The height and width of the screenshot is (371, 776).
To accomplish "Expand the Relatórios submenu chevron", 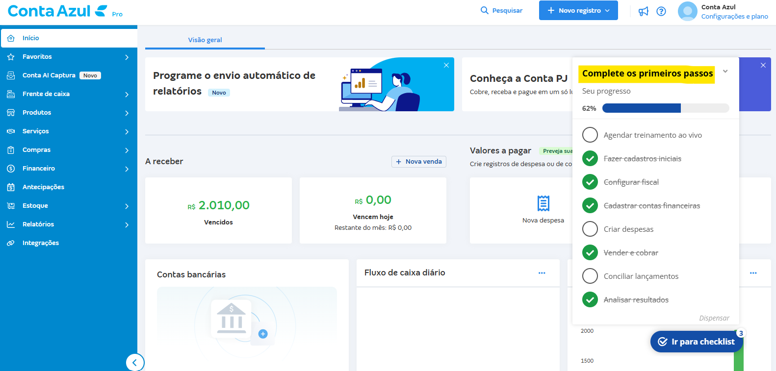I will 127,225.
